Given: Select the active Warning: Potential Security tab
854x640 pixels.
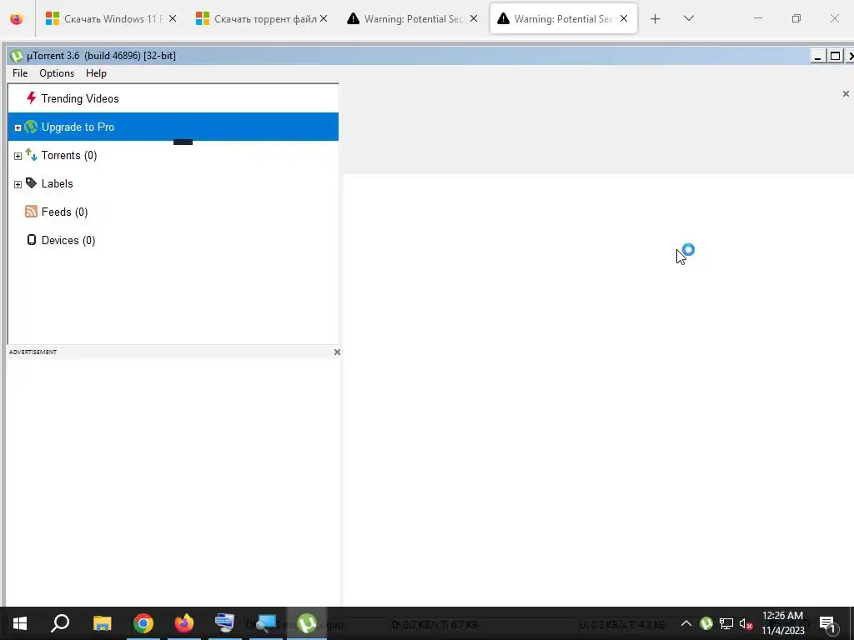Looking at the screenshot, I should (x=563, y=19).
